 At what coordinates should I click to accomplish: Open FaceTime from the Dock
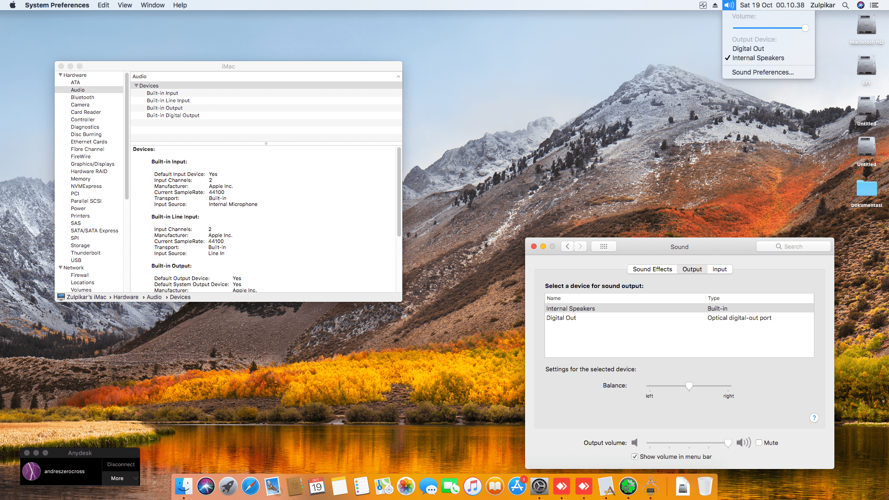pos(451,487)
